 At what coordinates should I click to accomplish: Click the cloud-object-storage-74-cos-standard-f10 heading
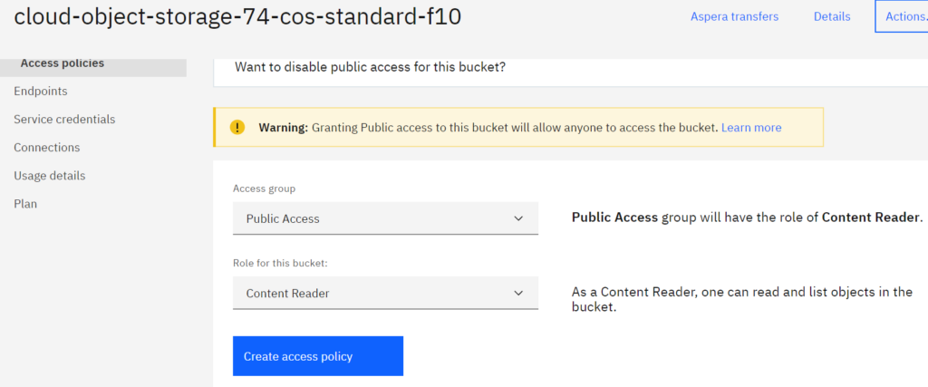click(237, 17)
